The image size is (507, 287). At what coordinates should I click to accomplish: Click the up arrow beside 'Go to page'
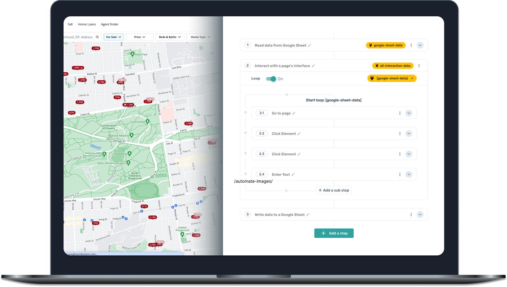(245, 112)
